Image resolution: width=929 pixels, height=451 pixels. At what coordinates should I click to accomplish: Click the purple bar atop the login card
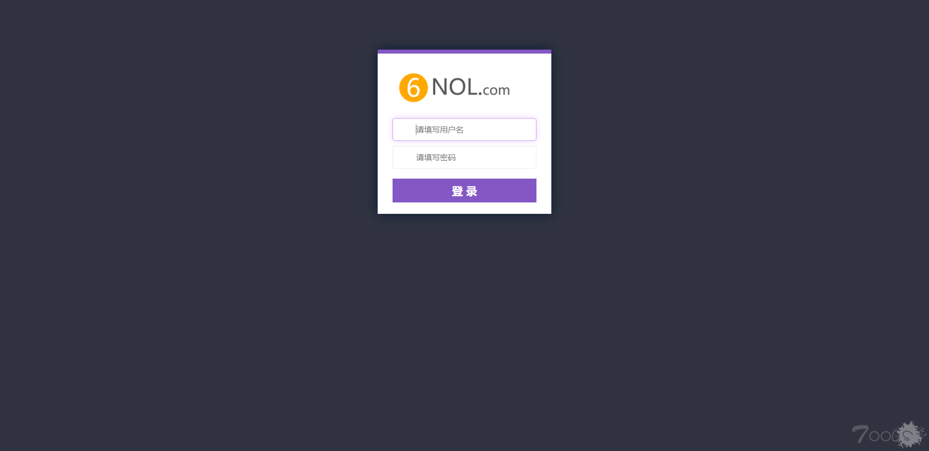[x=464, y=52]
